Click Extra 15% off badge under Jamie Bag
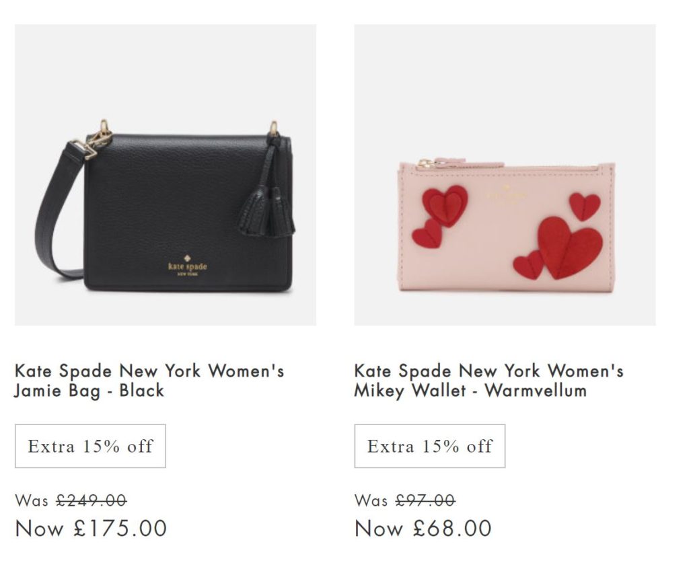Viewport: 689px width, 567px height. point(91,446)
